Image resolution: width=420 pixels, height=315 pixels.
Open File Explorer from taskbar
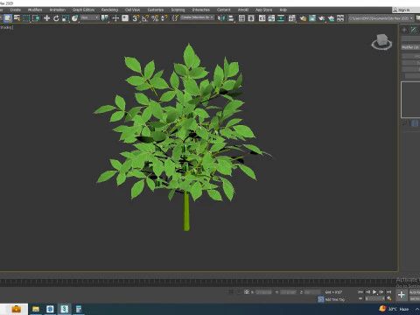(x=36, y=309)
